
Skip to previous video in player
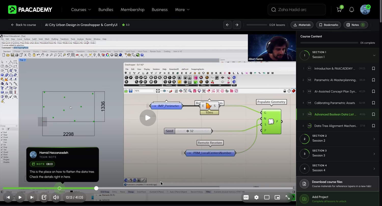[x=8, y=197]
